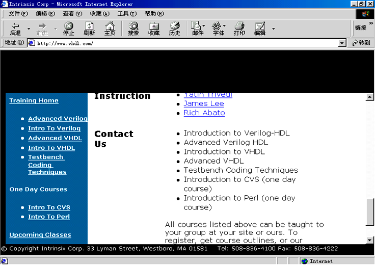The height and width of the screenshot is (265, 375).
Task: Click the IE logo in title bar
Action: (4, 4)
